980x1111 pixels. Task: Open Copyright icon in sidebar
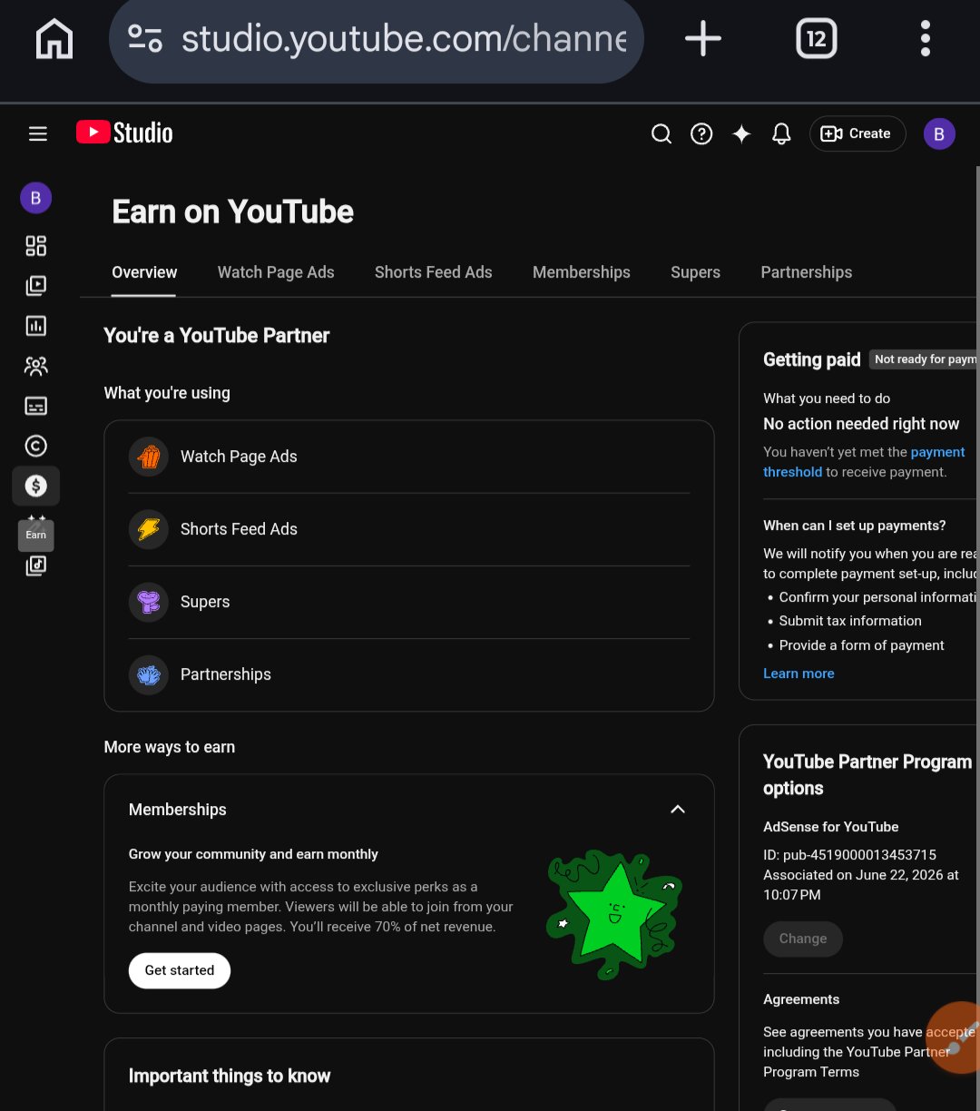click(36, 446)
